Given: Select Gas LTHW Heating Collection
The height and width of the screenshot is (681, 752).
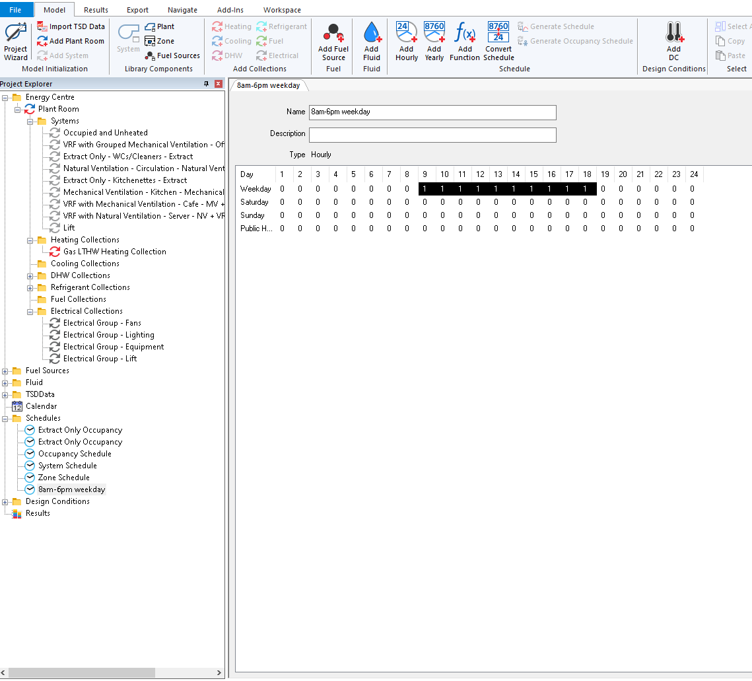Looking at the screenshot, I should tap(115, 252).
